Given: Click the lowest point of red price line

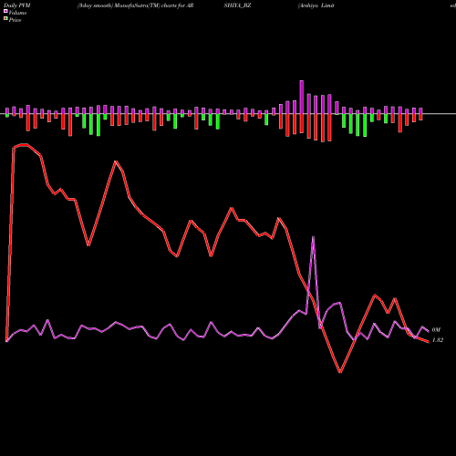Looking at the screenshot, I should (x=340, y=372).
